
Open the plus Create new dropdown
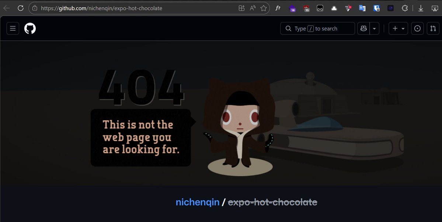[398, 28]
